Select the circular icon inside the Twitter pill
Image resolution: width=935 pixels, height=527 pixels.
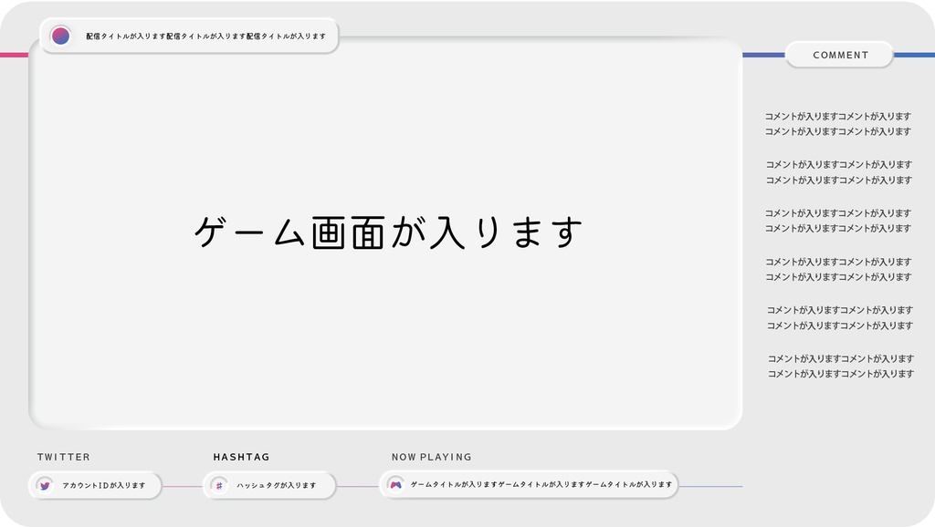click(45, 486)
